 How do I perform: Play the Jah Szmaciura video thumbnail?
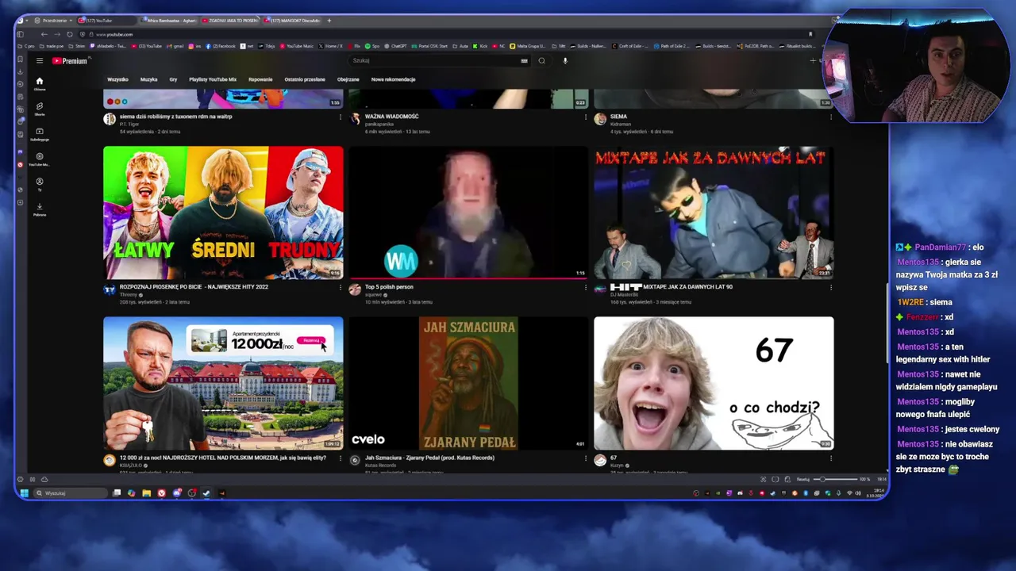468,383
